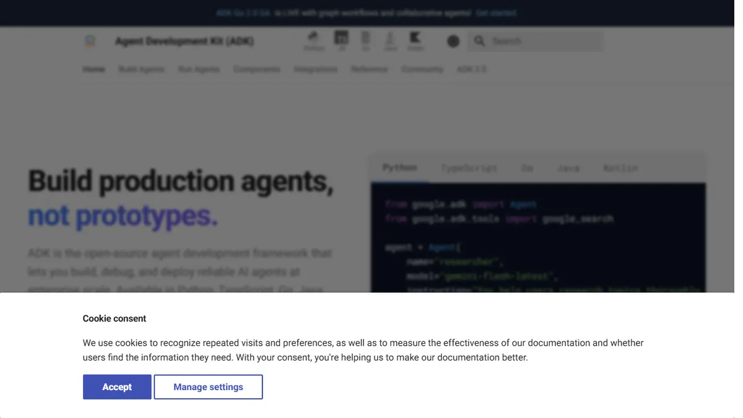Toggle the color theme icon

(x=453, y=41)
